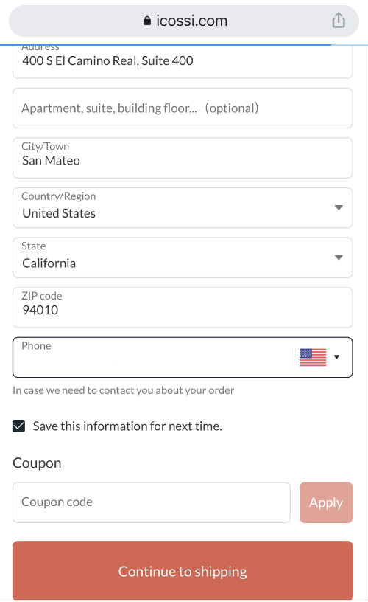Expand the State dropdown arrow

339,257
